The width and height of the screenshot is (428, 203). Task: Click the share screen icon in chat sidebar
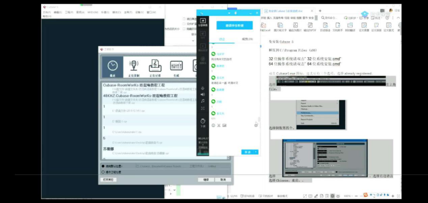click(203, 22)
